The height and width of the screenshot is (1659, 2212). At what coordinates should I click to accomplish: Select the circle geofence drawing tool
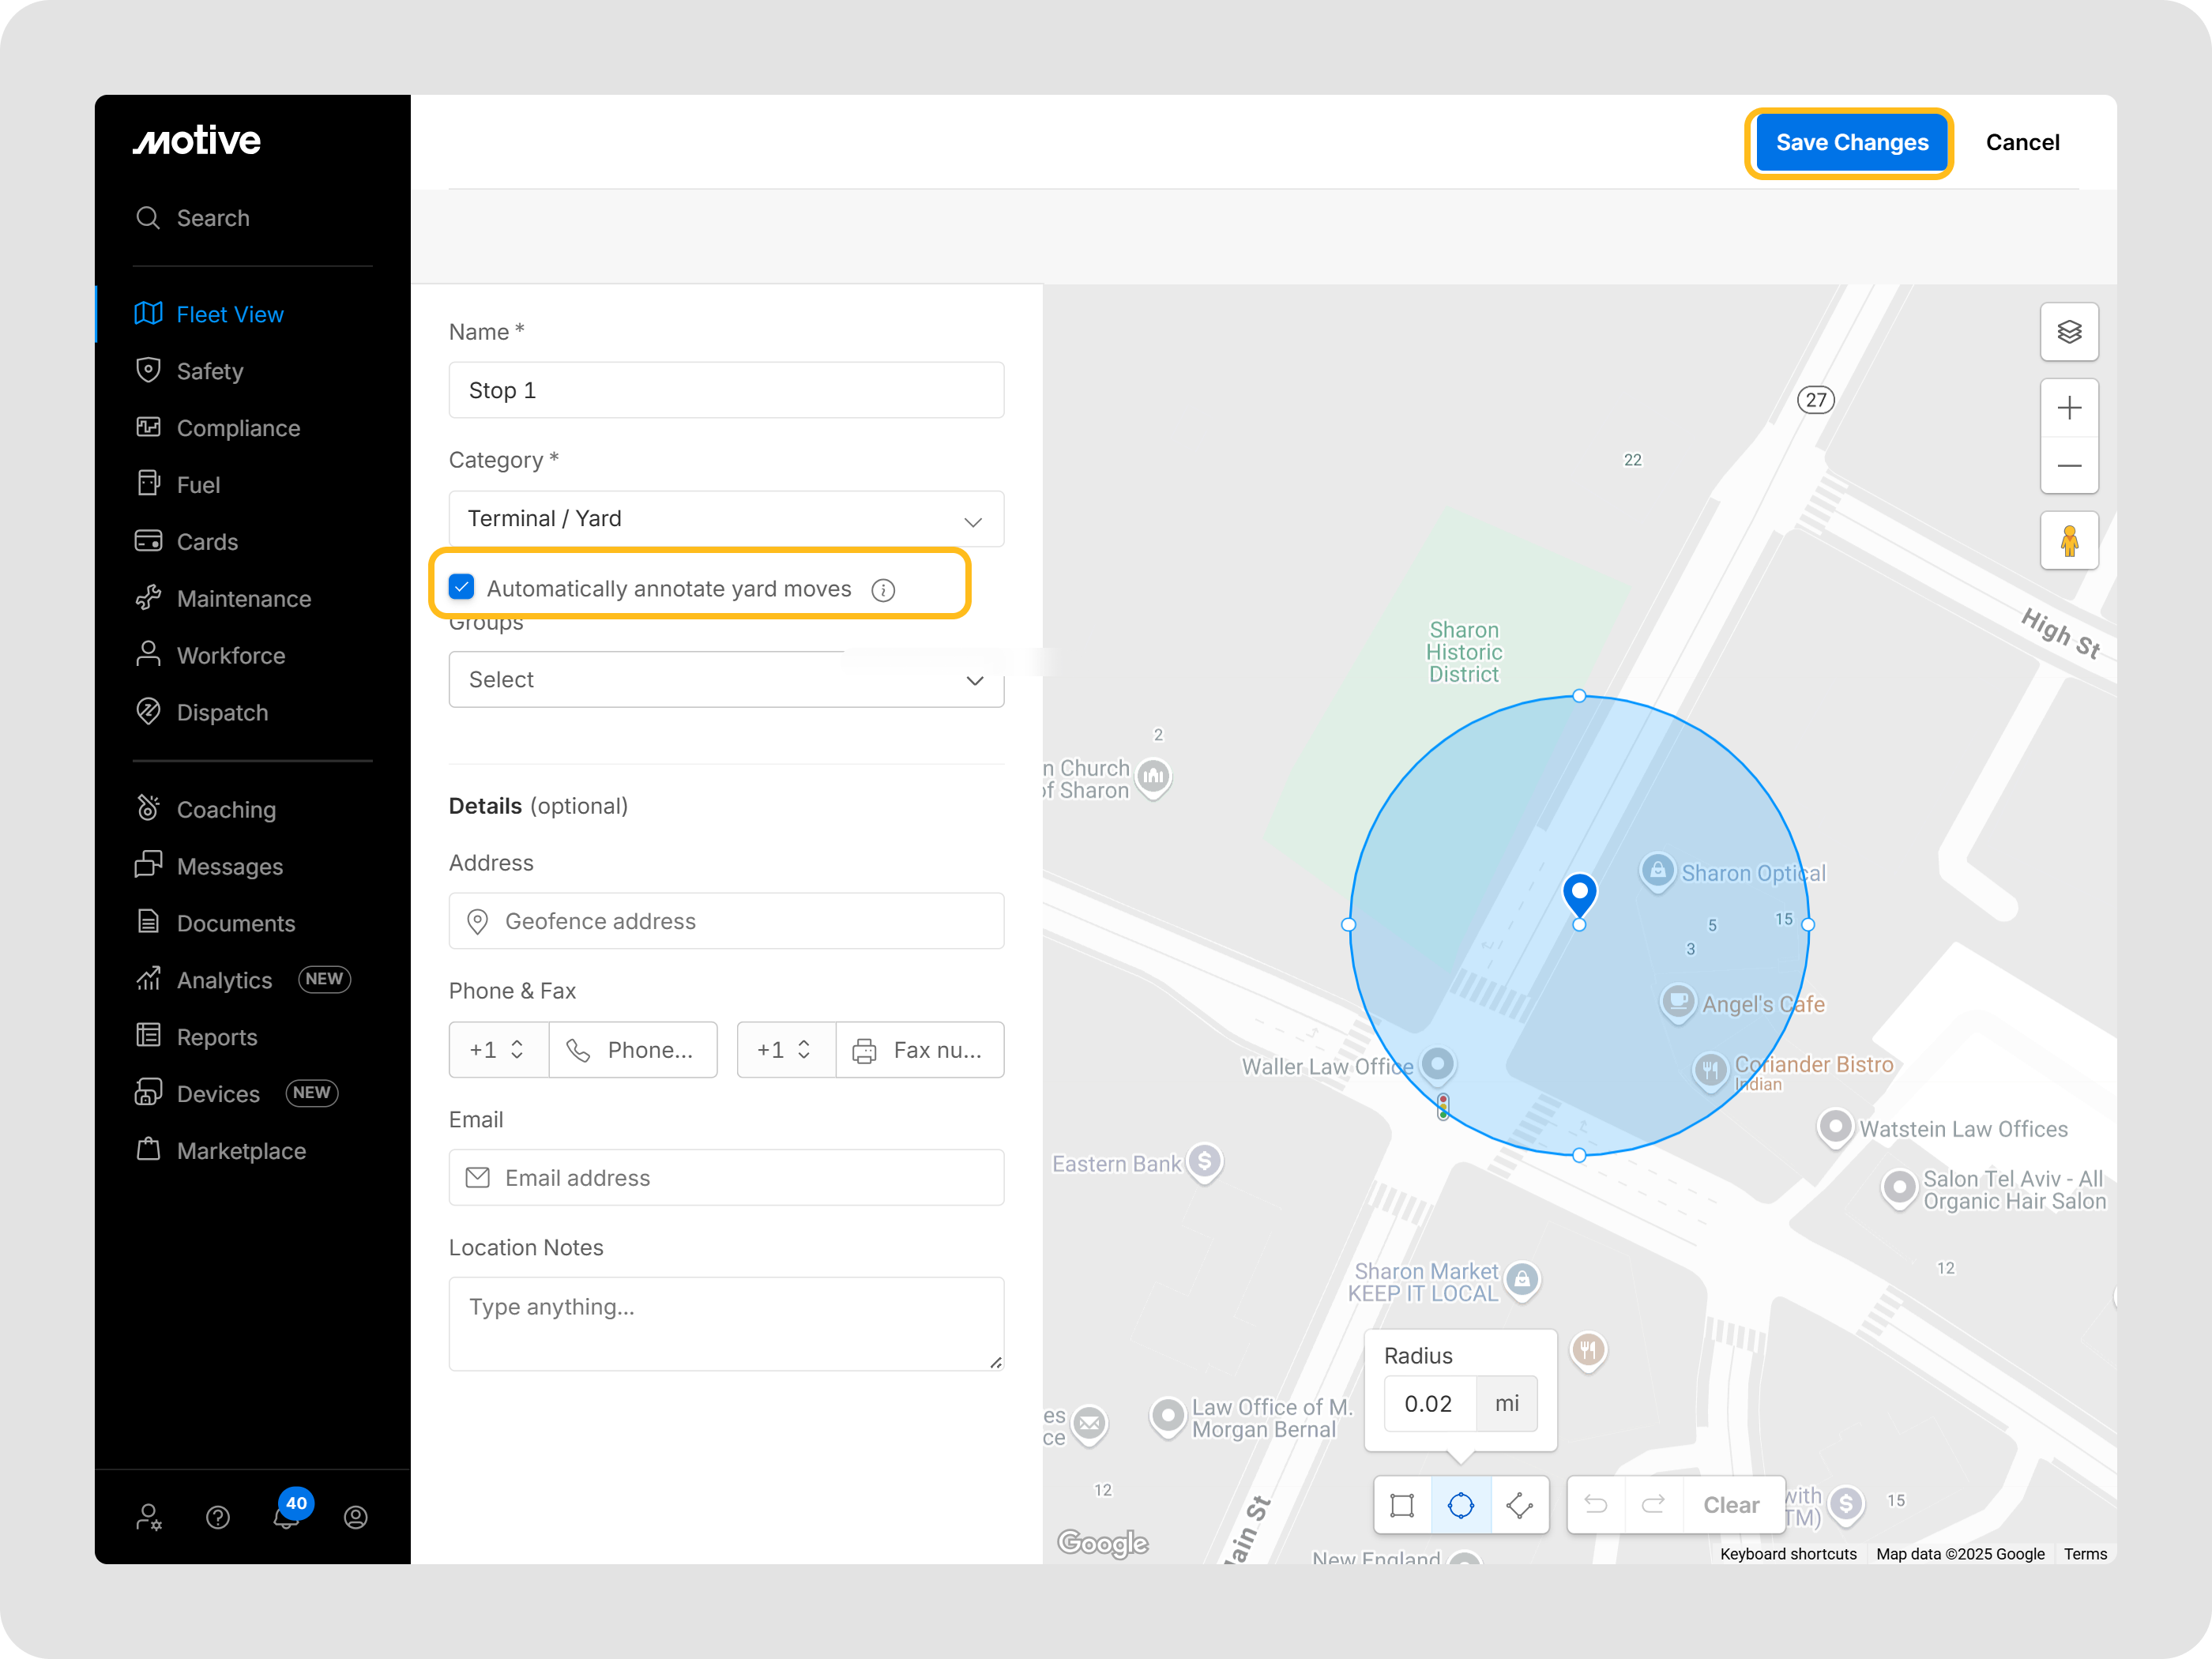tap(1461, 1505)
